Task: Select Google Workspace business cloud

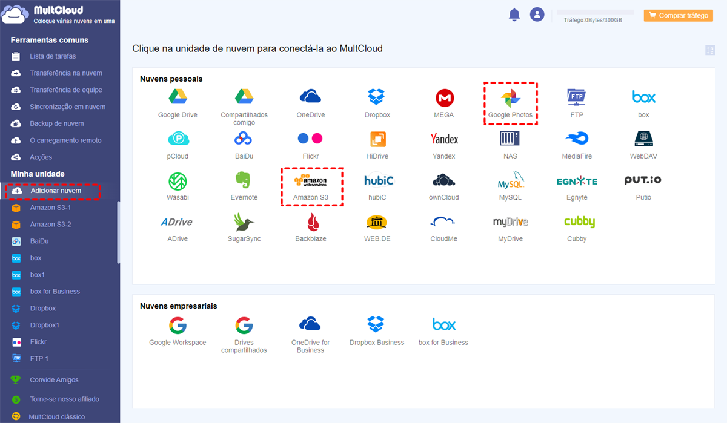Action: [178, 325]
